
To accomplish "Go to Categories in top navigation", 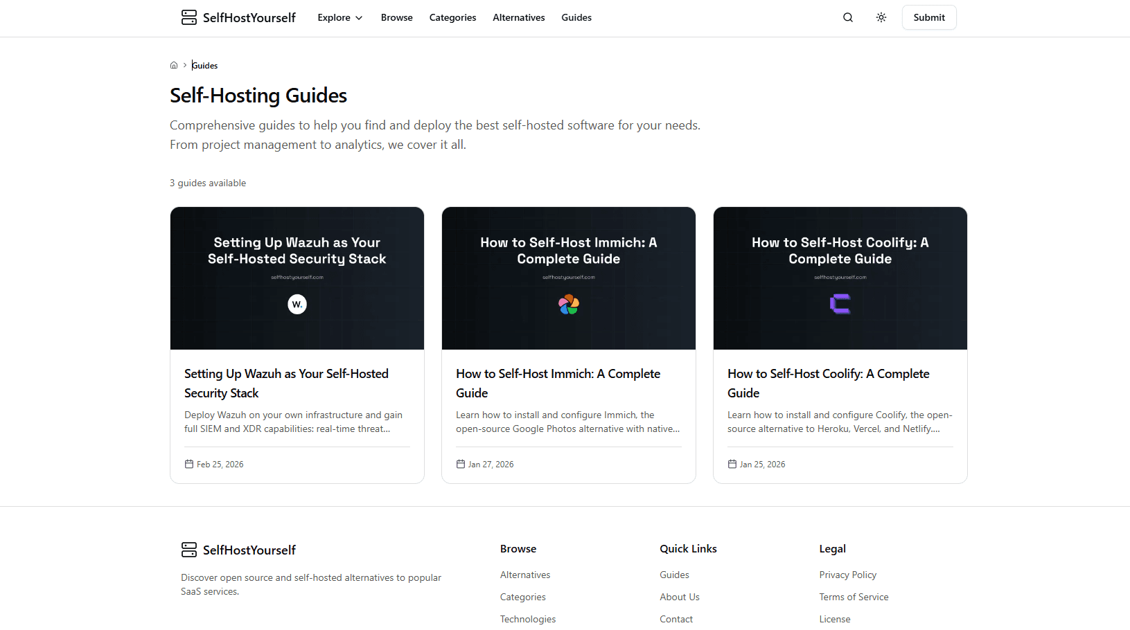I will point(452,17).
